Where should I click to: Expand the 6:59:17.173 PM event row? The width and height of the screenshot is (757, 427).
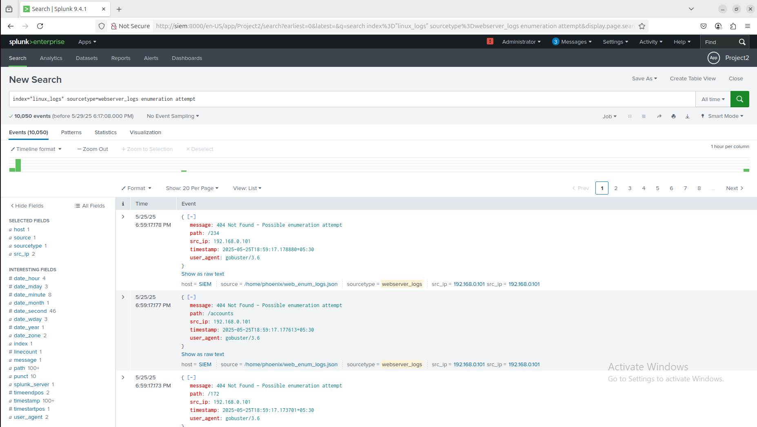click(123, 378)
